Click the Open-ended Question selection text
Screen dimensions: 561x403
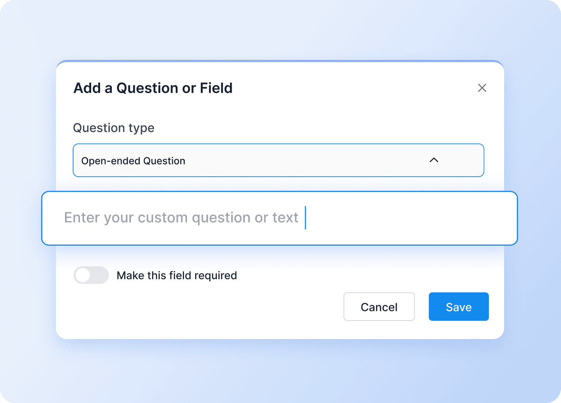coord(133,161)
